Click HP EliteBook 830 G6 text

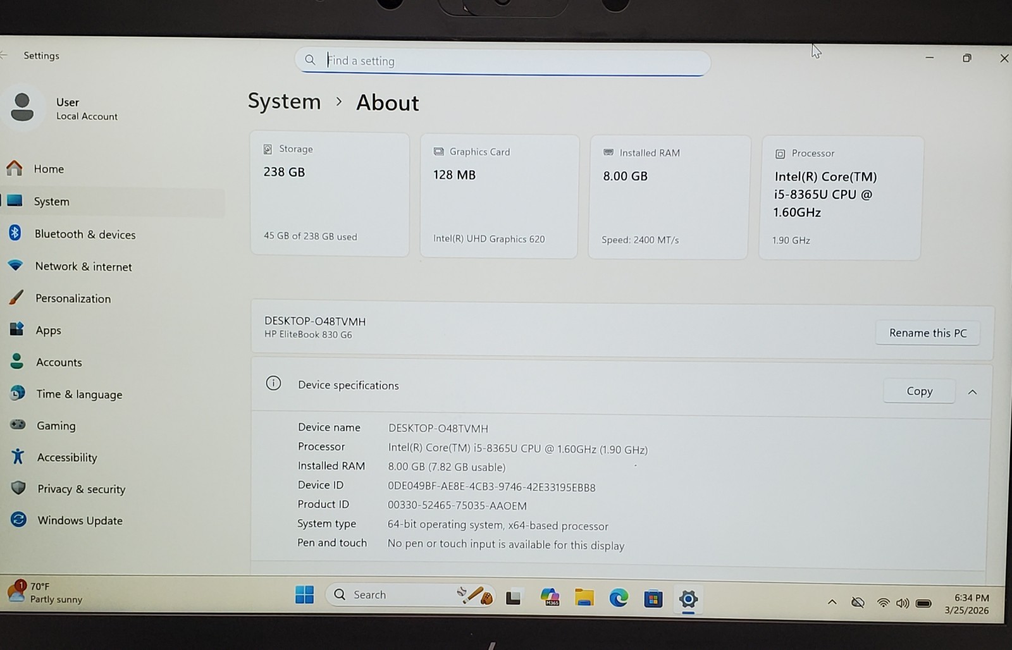(308, 334)
